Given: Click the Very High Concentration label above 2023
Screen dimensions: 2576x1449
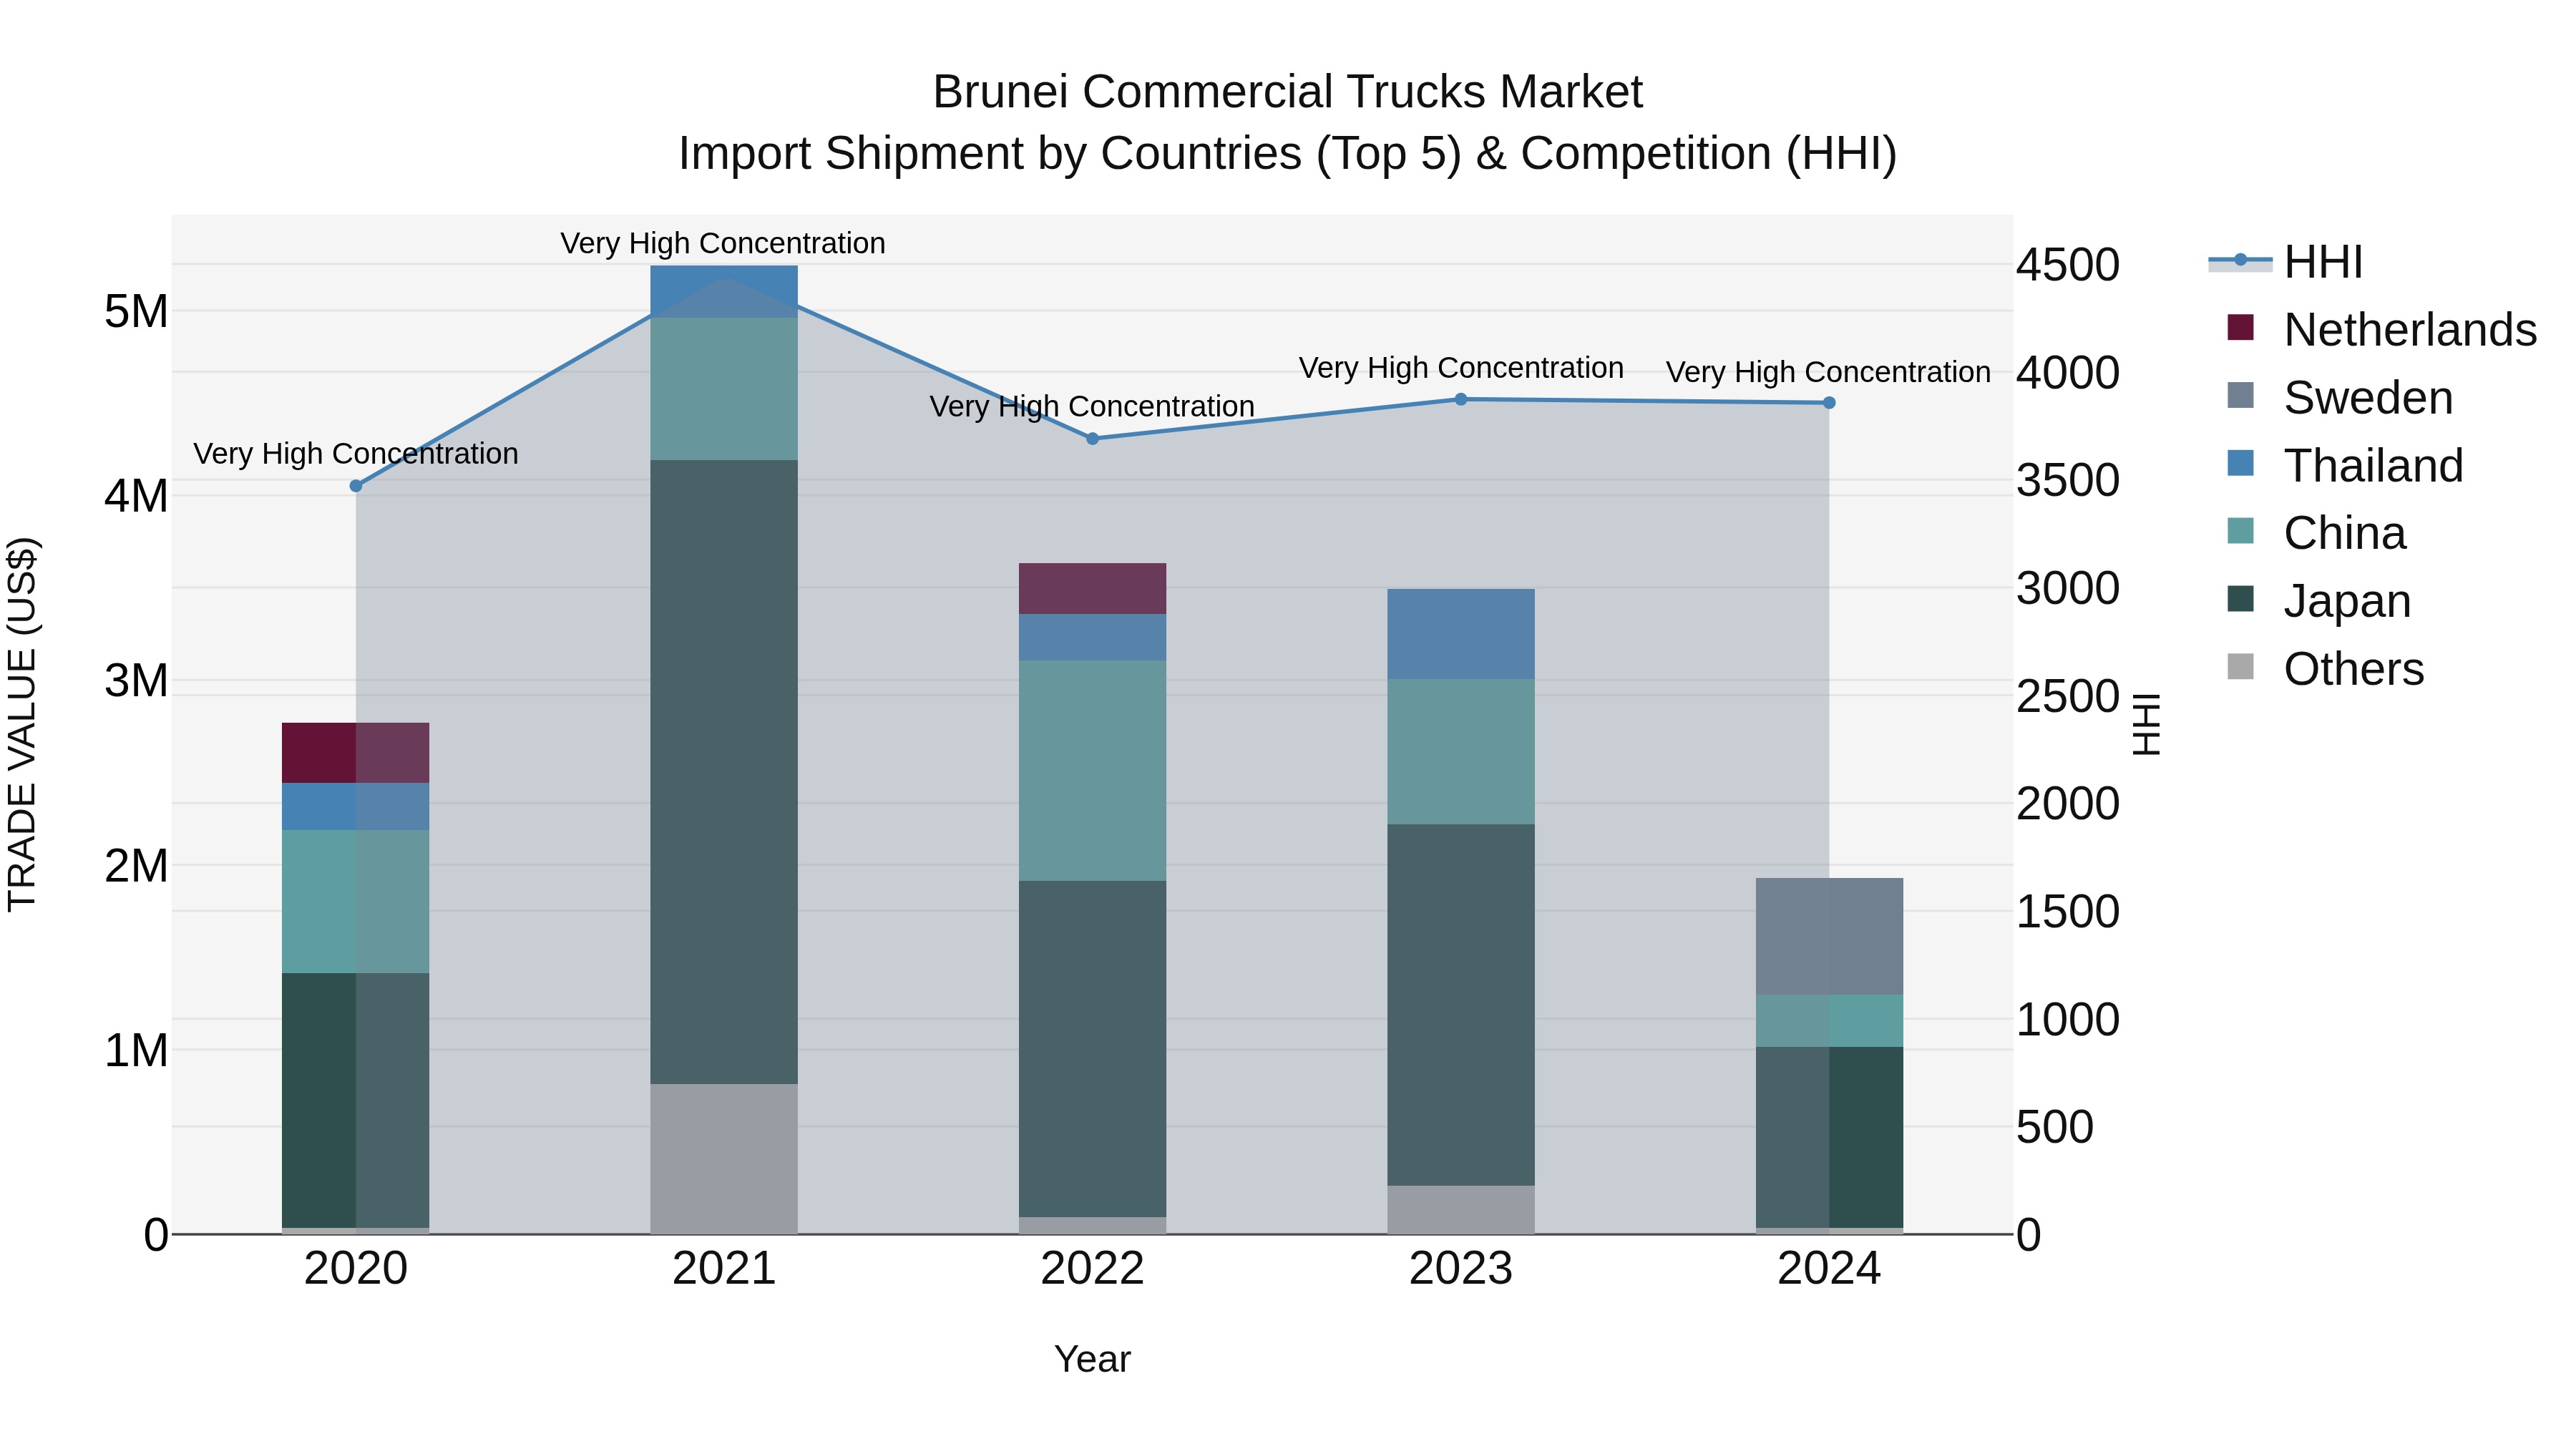Looking at the screenshot, I should [x=1461, y=368].
